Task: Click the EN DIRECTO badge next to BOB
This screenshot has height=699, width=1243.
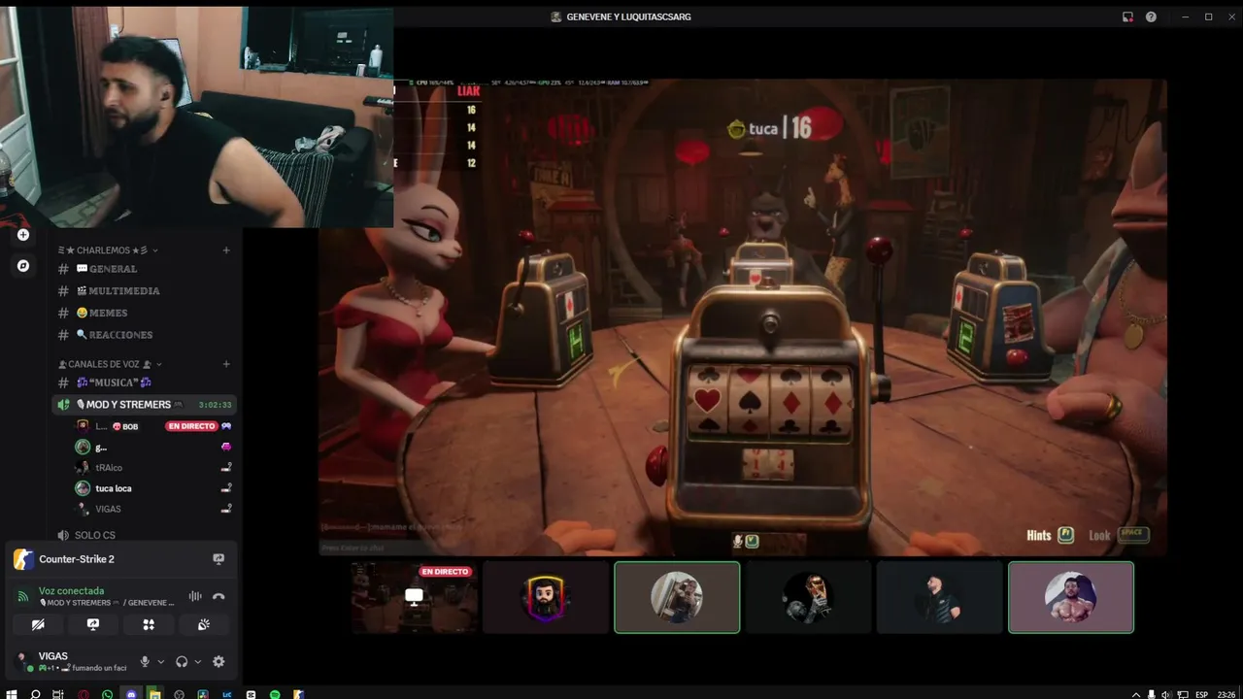Action: (191, 426)
